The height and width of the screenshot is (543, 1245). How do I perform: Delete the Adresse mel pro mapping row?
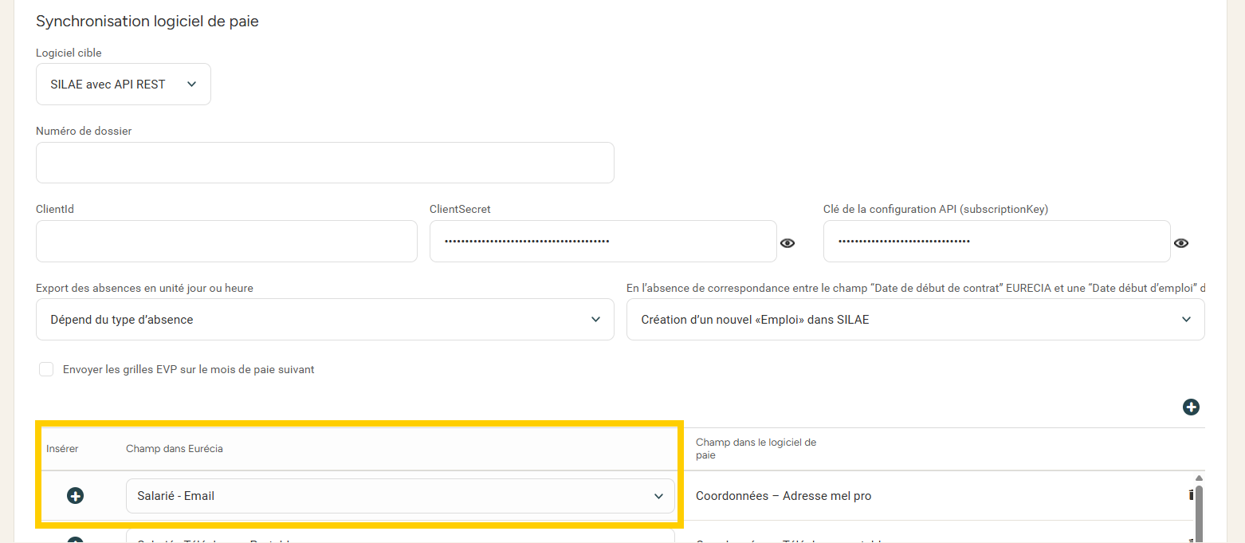pyautogui.click(x=1192, y=495)
